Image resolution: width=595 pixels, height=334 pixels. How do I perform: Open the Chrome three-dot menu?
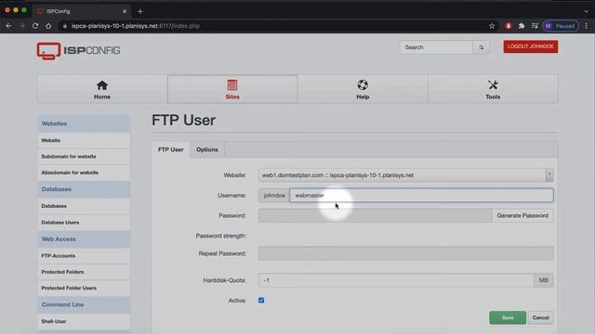(x=587, y=26)
